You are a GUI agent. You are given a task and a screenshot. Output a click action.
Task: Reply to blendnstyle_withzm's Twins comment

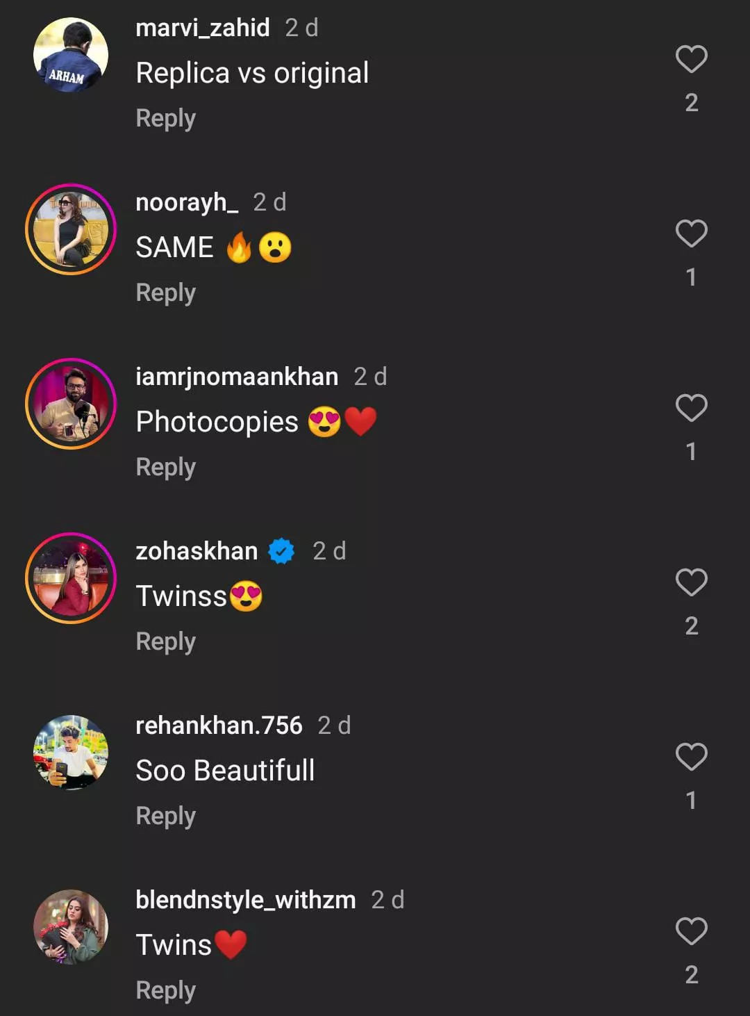(x=165, y=991)
